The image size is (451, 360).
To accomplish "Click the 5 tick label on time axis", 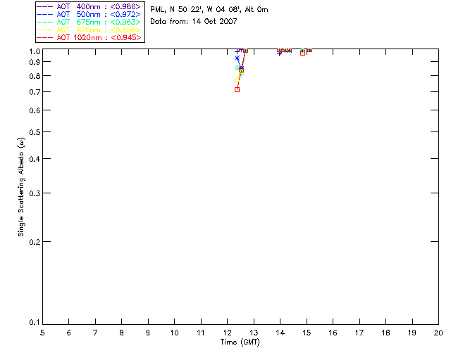I will tap(42, 333).
